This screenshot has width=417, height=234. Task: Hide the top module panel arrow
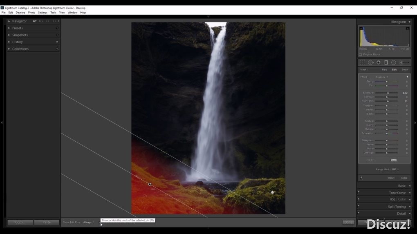click(208, 16)
